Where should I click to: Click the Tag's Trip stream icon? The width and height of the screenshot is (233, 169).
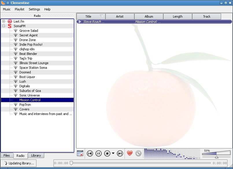tap(16, 58)
